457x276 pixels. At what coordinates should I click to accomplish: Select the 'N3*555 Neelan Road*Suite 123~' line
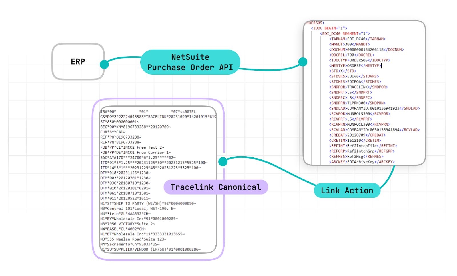click(133, 239)
